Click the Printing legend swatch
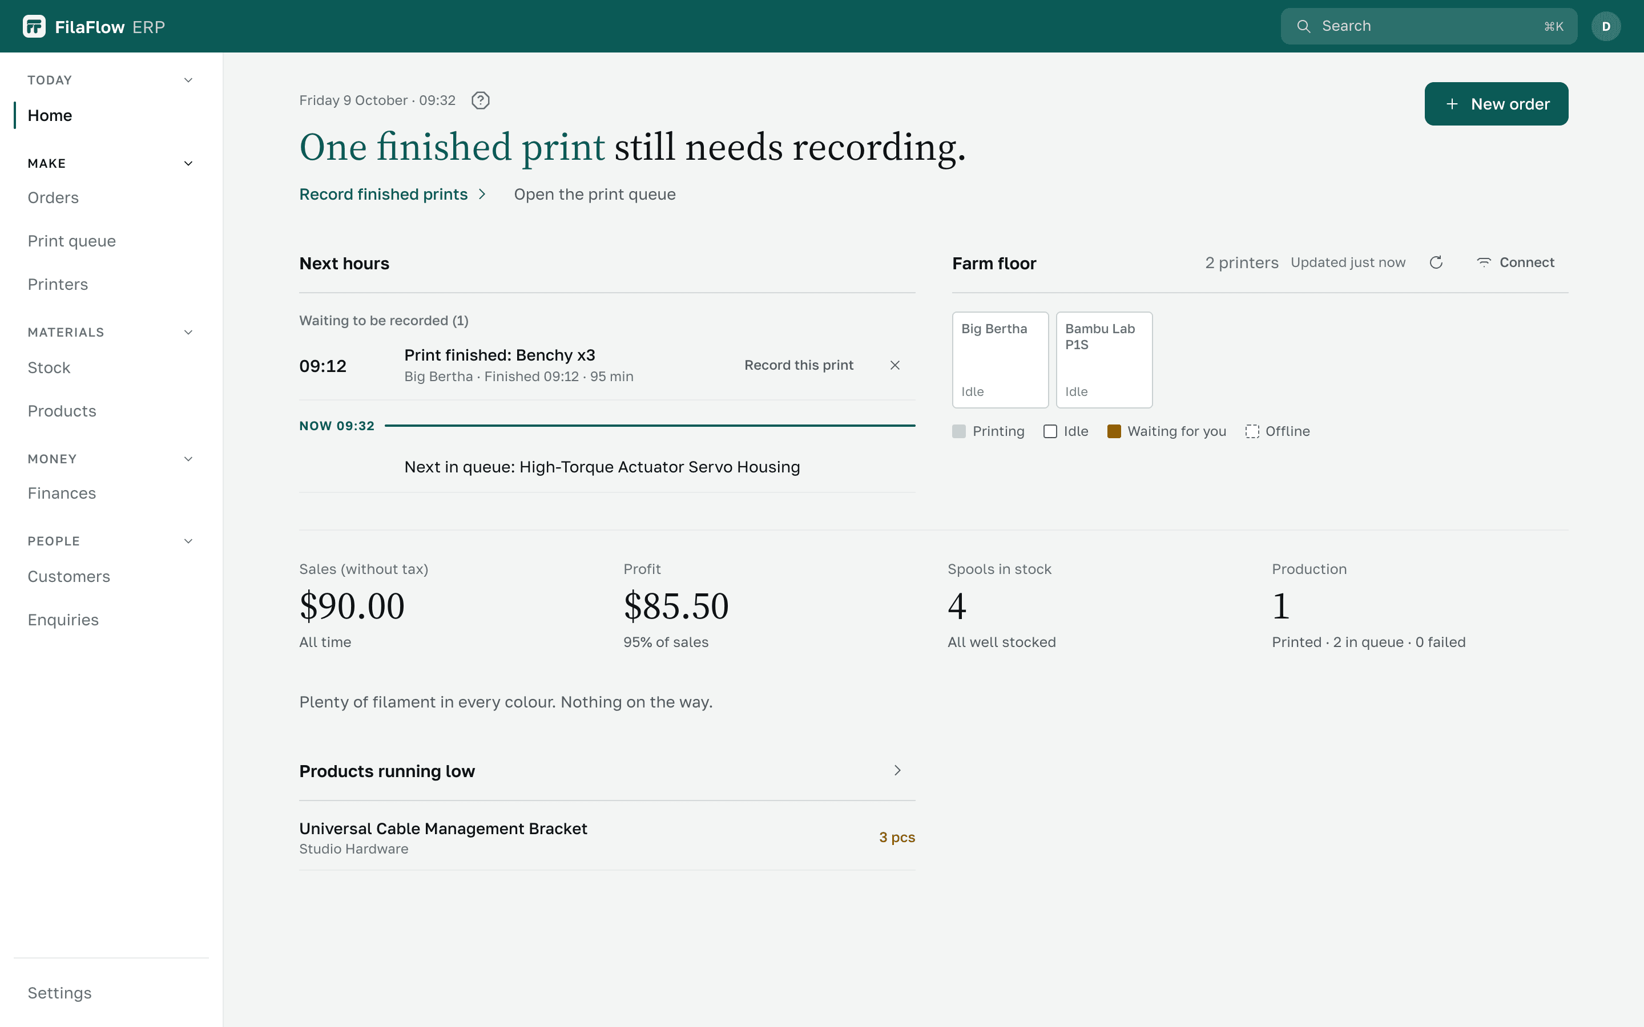The height and width of the screenshot is (1027, 1644). point(958,431)
